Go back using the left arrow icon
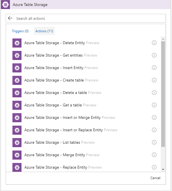The width and height of the screenshot is (172, 191). 10,18
